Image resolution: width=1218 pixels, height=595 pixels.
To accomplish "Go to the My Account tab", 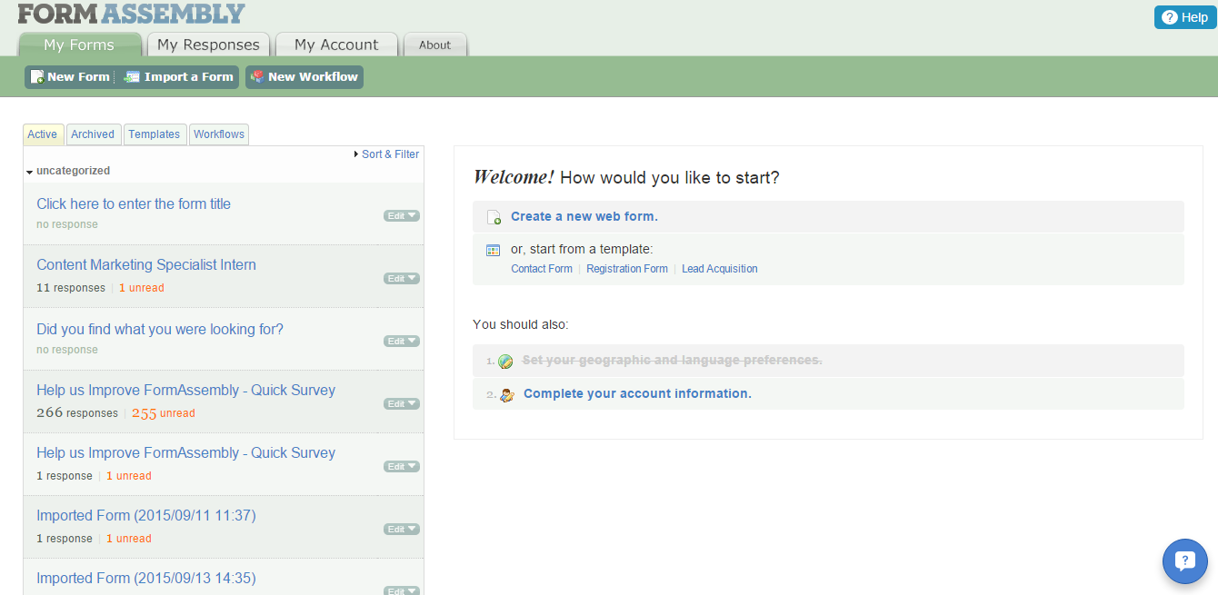I will pos(336,45).
